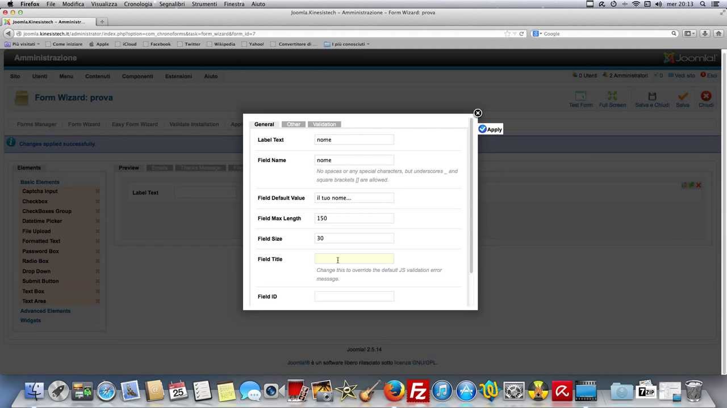
Task: Open the Firefox bookmarks menu button
Action: (690, 33)
